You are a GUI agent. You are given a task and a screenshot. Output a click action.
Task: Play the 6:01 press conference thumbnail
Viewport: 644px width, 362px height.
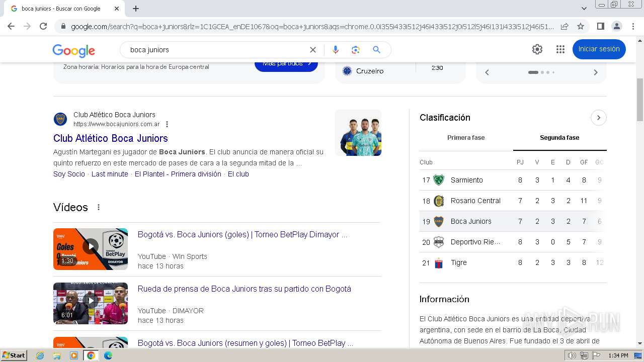(91, 303)
